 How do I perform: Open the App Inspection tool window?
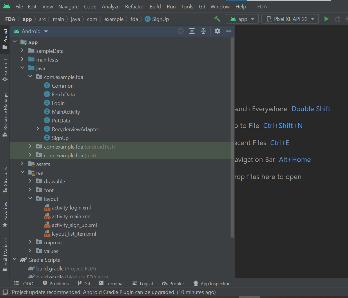tap(212, 283)
